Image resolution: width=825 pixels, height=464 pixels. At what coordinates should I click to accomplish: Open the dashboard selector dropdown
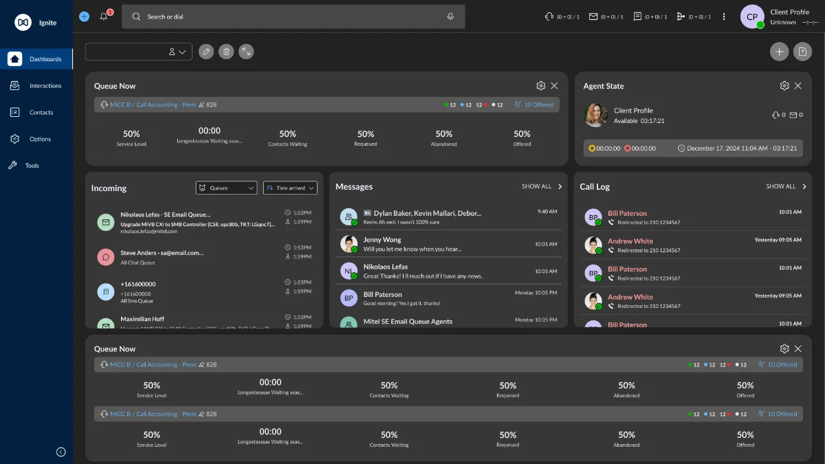point(139,52)
